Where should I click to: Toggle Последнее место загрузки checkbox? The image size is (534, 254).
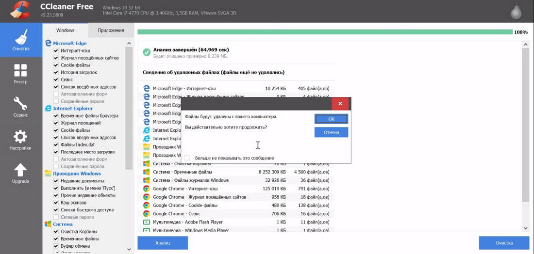coord(56,152)
